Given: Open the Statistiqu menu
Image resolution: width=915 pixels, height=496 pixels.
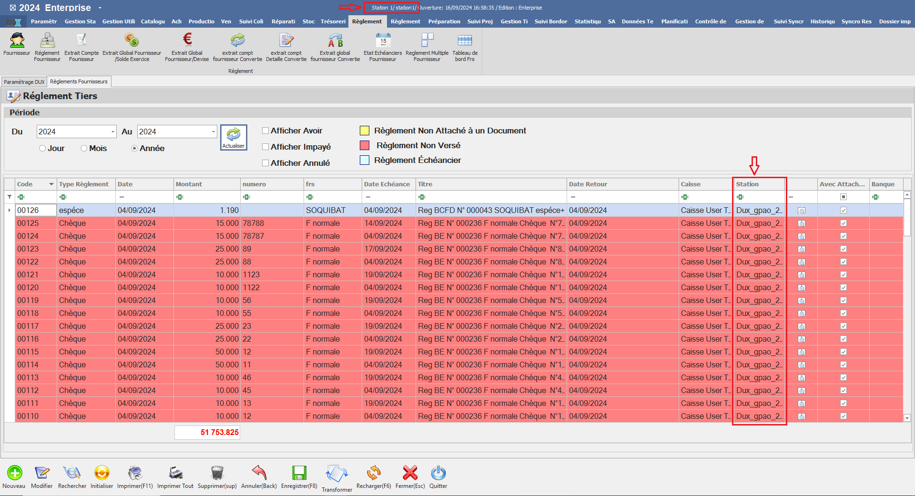Looking at the screenshot, I should pos(588,21).
